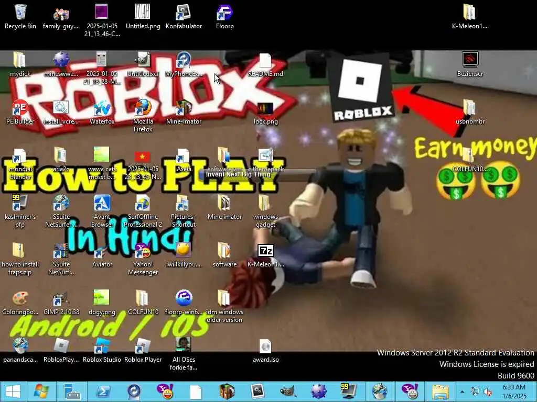
Task: Launch the mondial blender shortcut
Action: [20, 163]
